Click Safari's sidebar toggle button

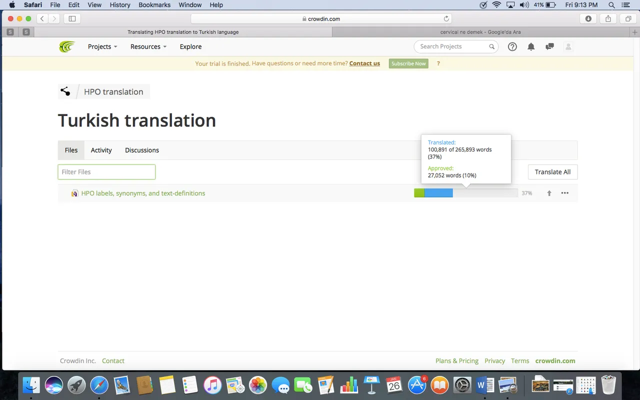72,18
